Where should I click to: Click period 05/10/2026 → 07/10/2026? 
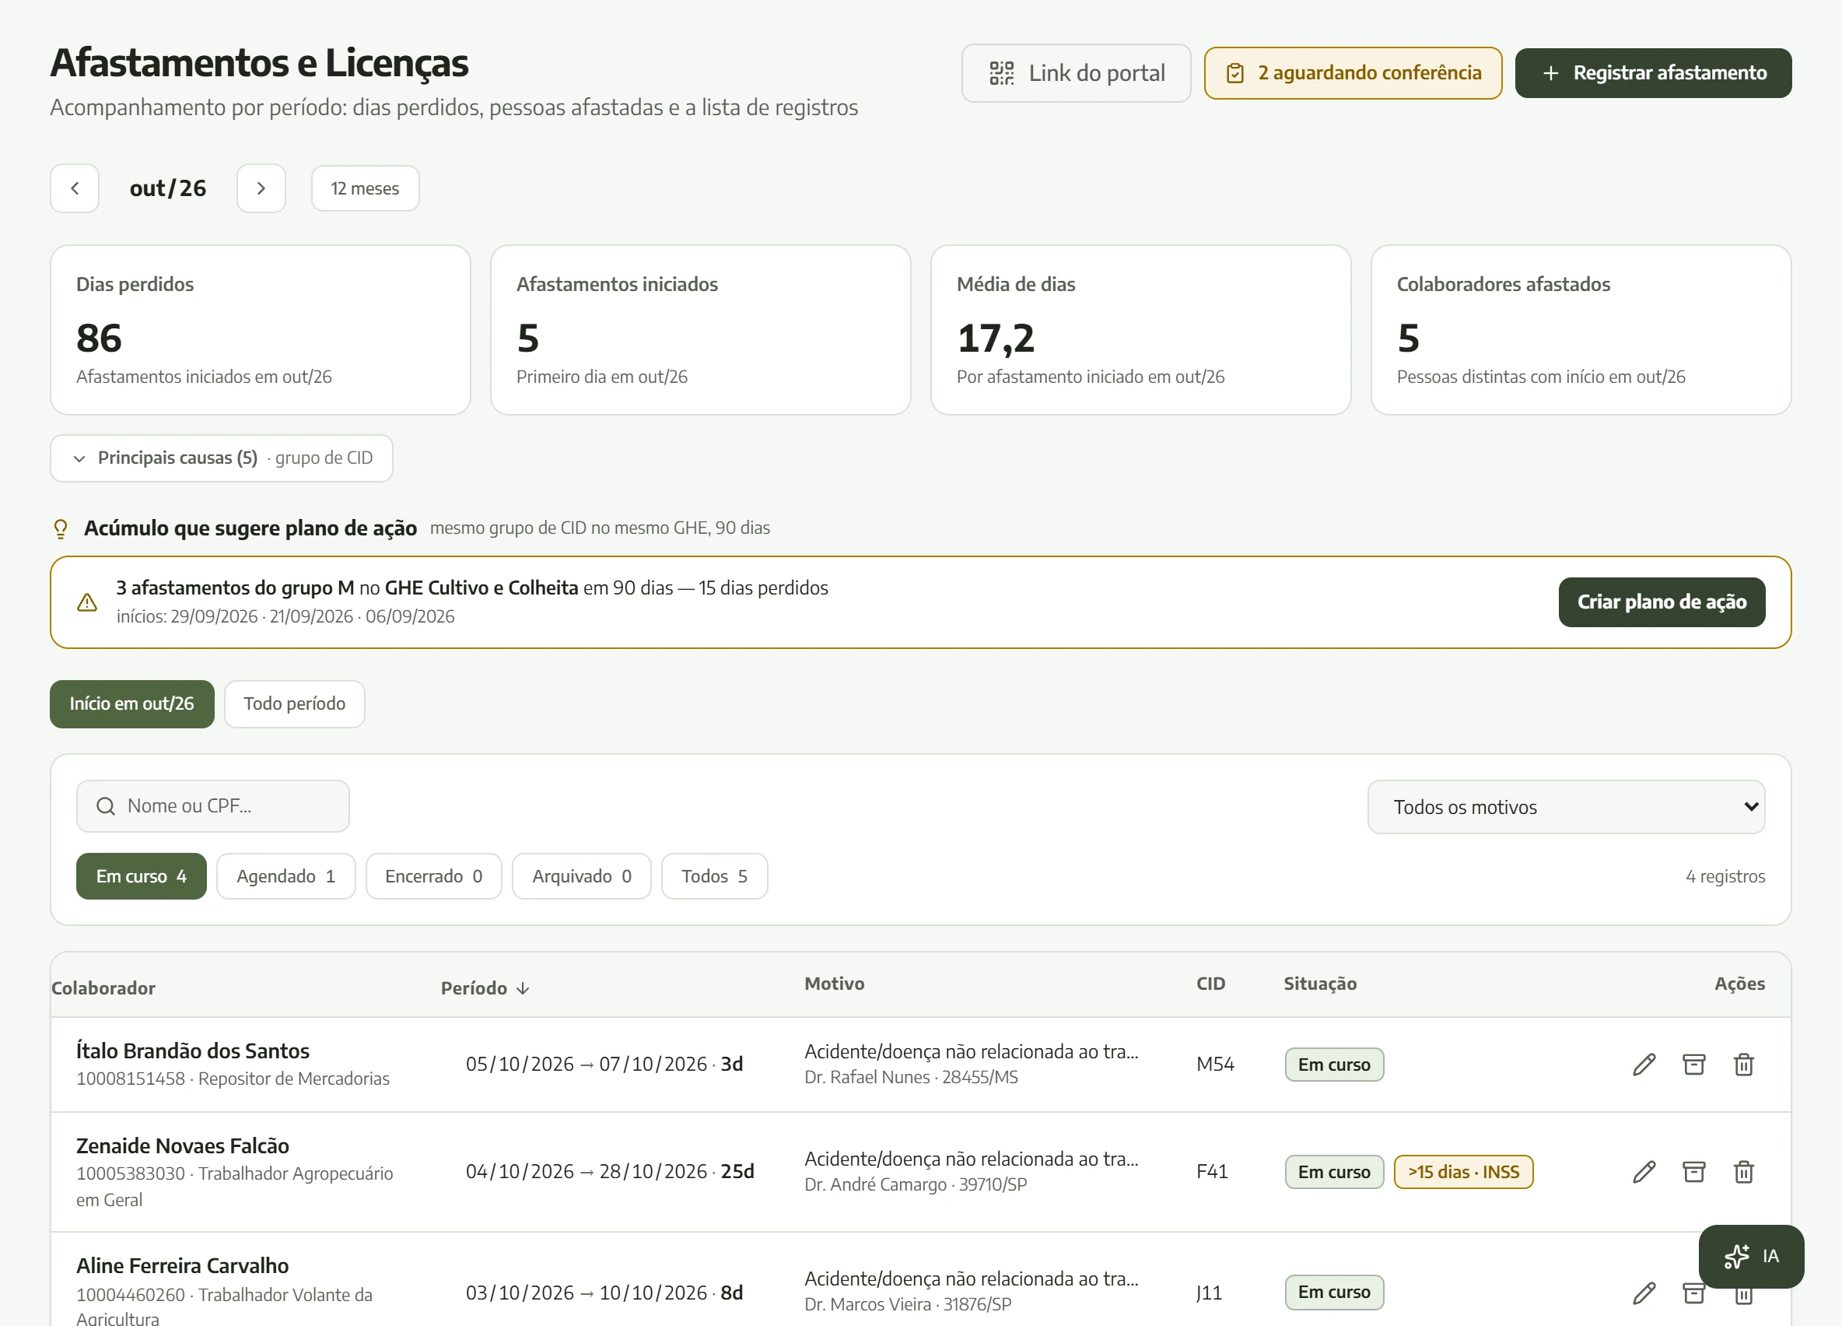pos(587,1065)
